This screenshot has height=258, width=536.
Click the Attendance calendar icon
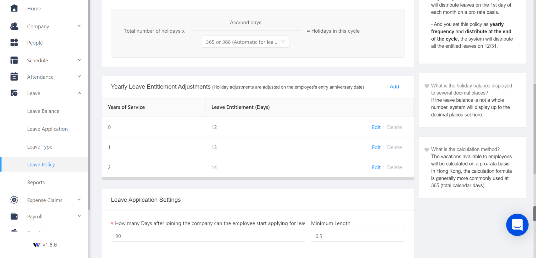(x=14, y=77)
